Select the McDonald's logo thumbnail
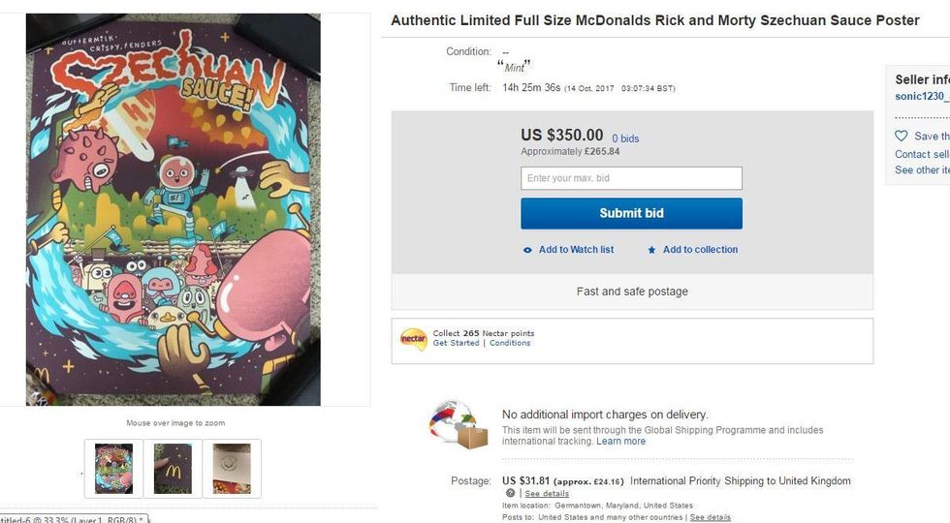This screenshot has height=523, width=950. [174, 468]
